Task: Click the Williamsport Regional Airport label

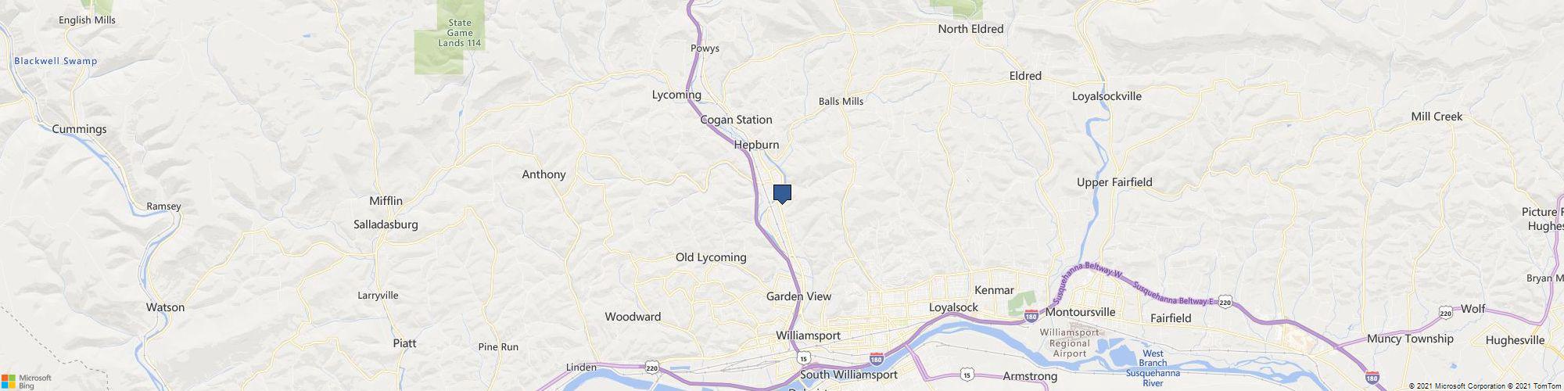Action: [1069, 343]
